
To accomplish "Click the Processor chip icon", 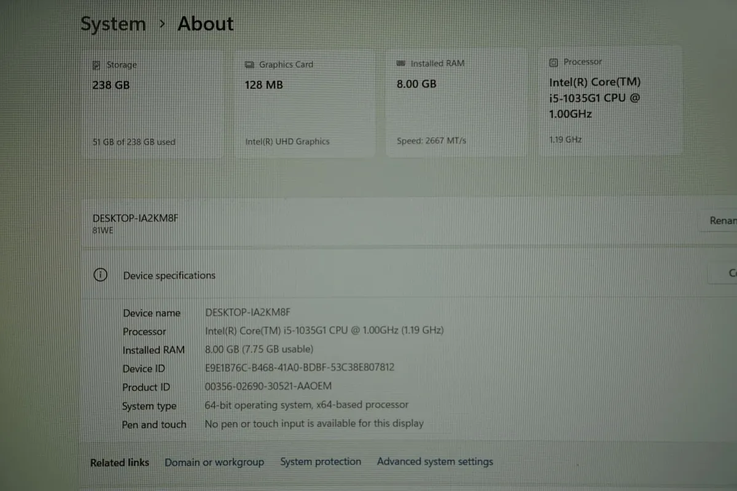I will tap(555, 61).
